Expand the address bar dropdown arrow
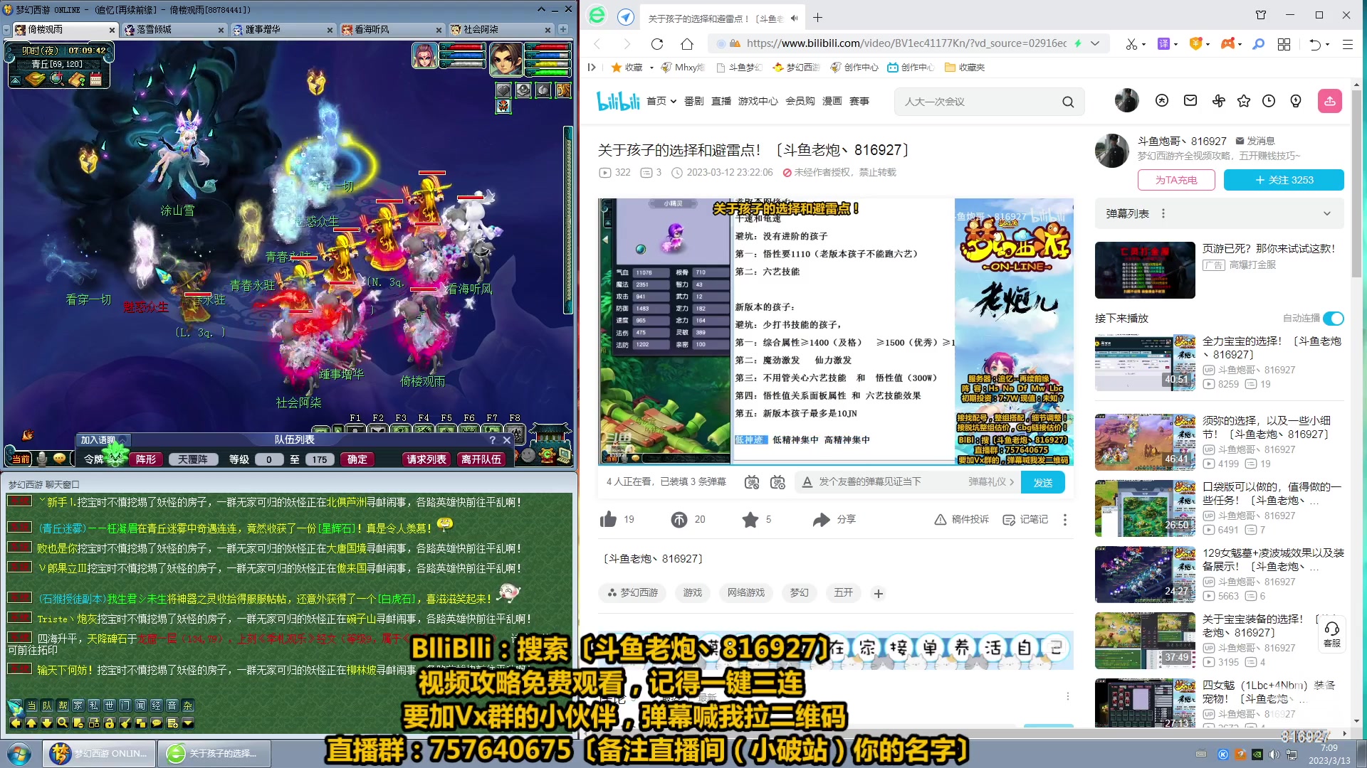Image resolution: width=1367 pixels, height=768 pixels. coord(1095,43)
